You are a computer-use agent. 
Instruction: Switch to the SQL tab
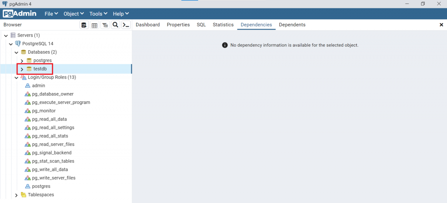(x=201, y=25)
